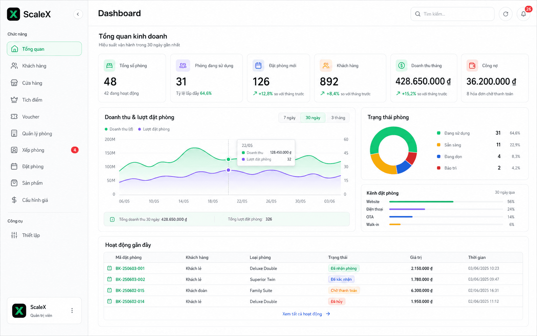537x336 pixels.
Task: Open booking BK-250603-002
Action: click(130, 279)
